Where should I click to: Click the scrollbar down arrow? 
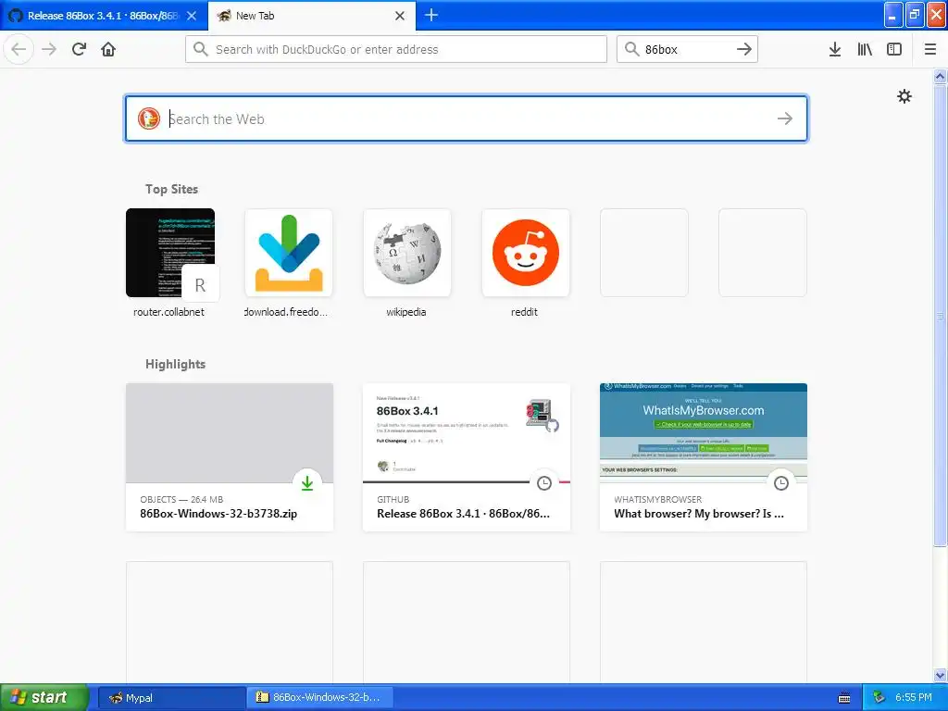tap(941, 675)
